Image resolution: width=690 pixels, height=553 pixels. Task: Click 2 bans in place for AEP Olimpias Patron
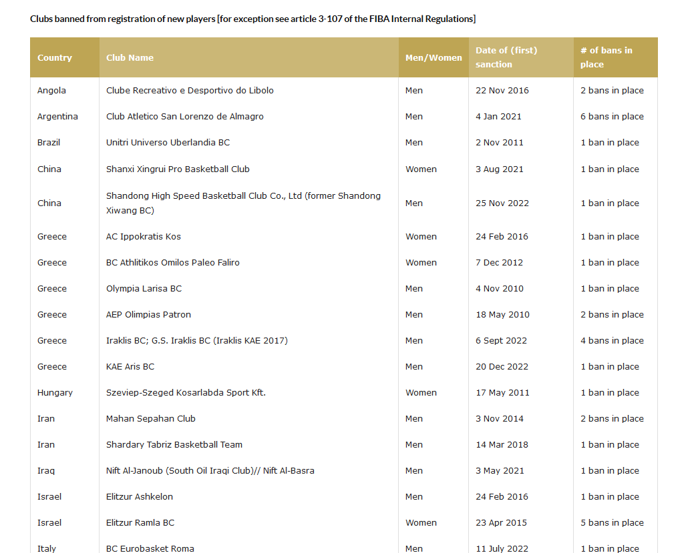(x=612, y=315)
